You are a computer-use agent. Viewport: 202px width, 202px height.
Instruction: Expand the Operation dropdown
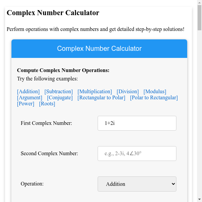(137, 184)
